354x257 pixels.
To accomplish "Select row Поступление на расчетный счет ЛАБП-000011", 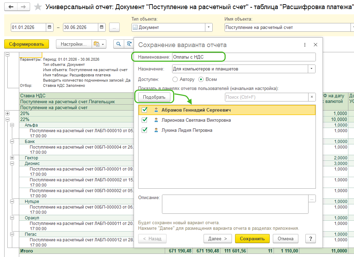I will click(77, 226).
